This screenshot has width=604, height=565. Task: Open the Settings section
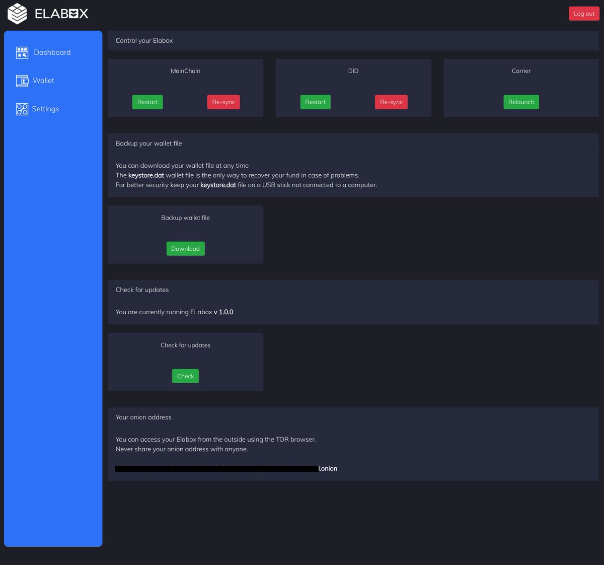point(45,109)
